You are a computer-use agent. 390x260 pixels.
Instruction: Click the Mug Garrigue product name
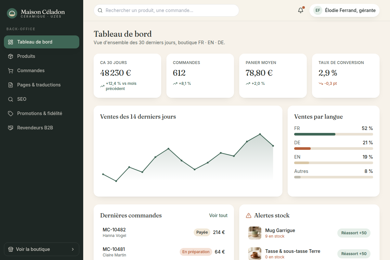point(280,230)
